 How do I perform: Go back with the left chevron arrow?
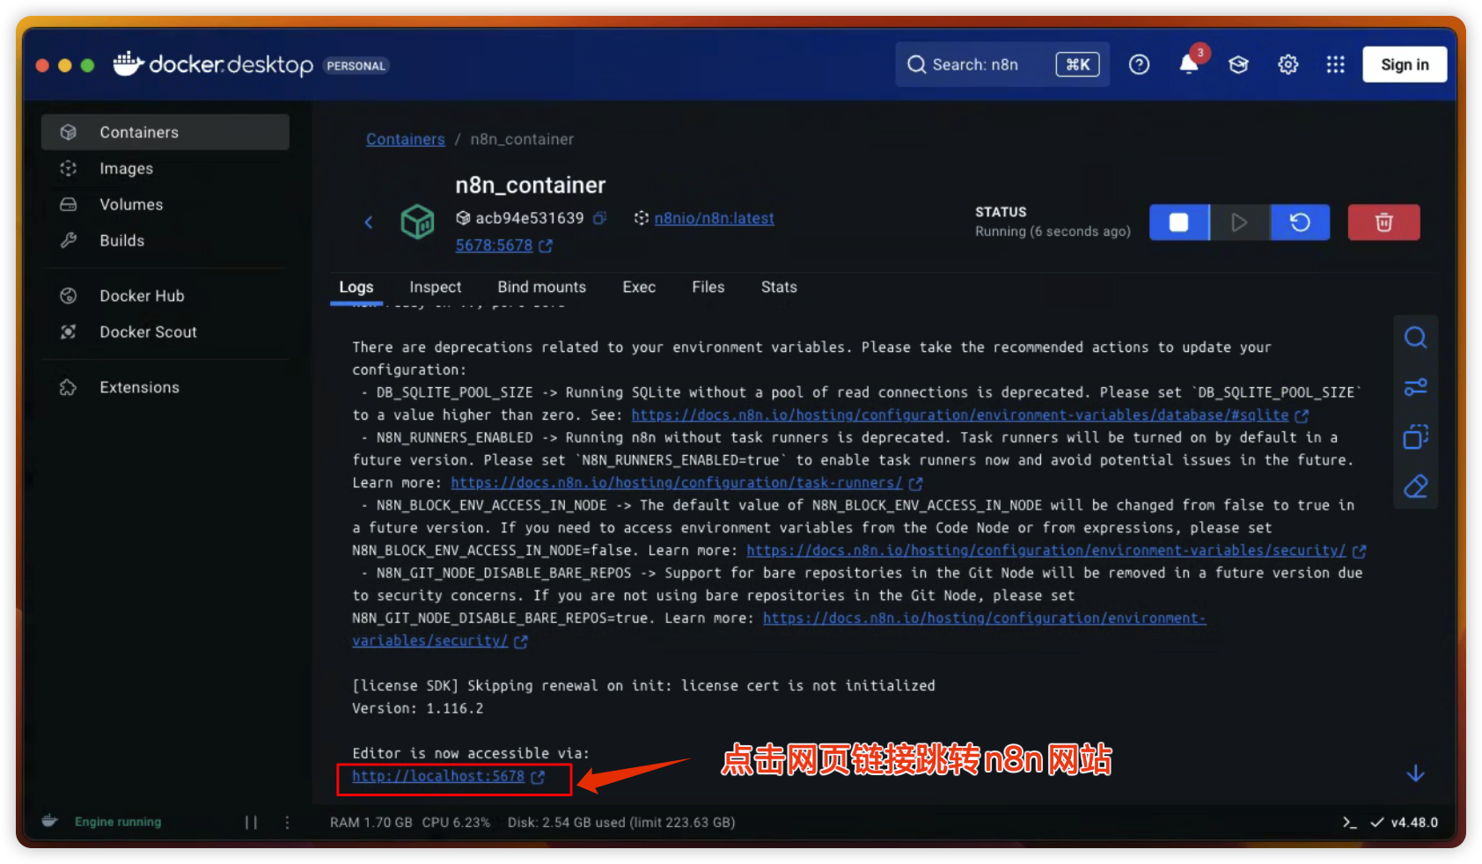(x=369, y=222)
